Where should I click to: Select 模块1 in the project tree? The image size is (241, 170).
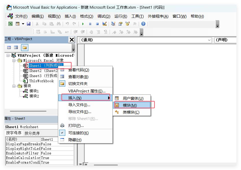[x=34, y=91]
